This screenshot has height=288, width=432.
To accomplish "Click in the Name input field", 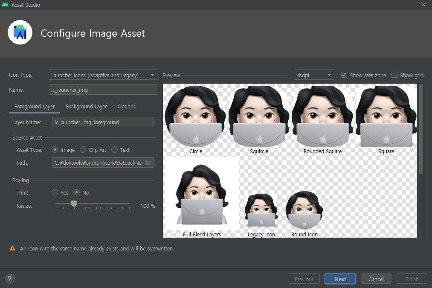I will pos(103,90).
